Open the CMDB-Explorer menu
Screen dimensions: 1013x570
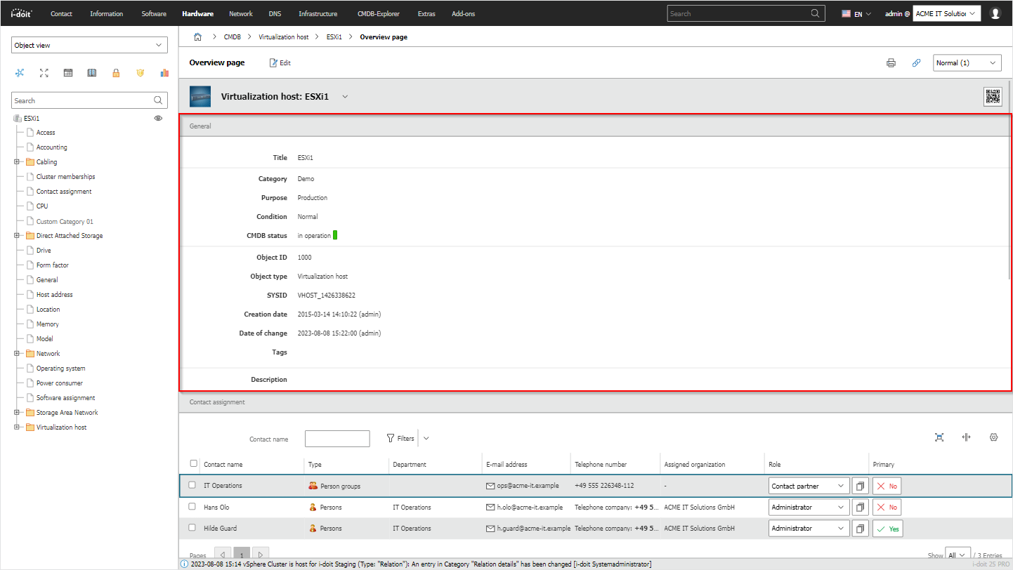pos(377,13)
